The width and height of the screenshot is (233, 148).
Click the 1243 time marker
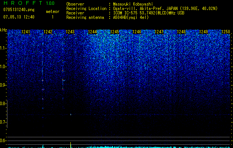[x=70, y=32]
